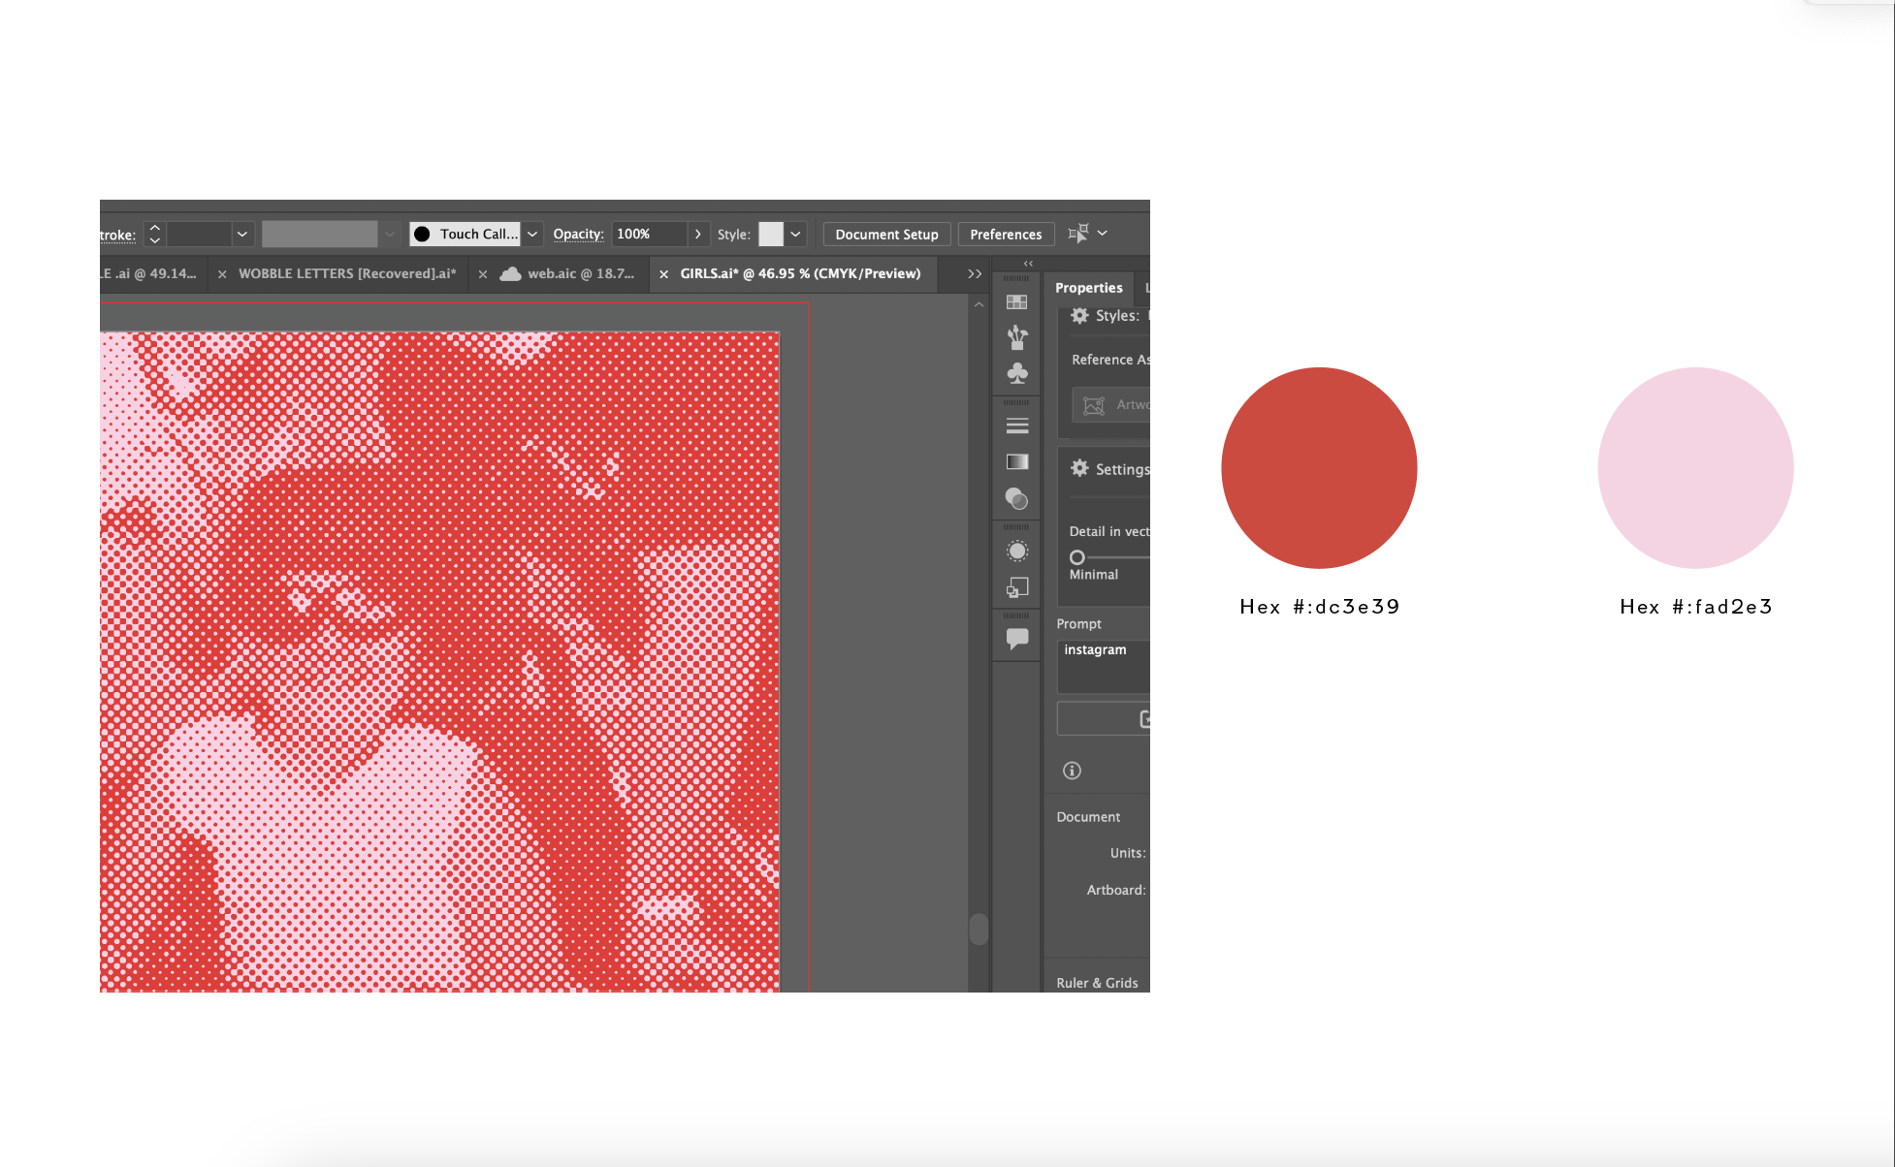
Task: Open the Stroke panel icon
Action: [x=1016, y=426]
